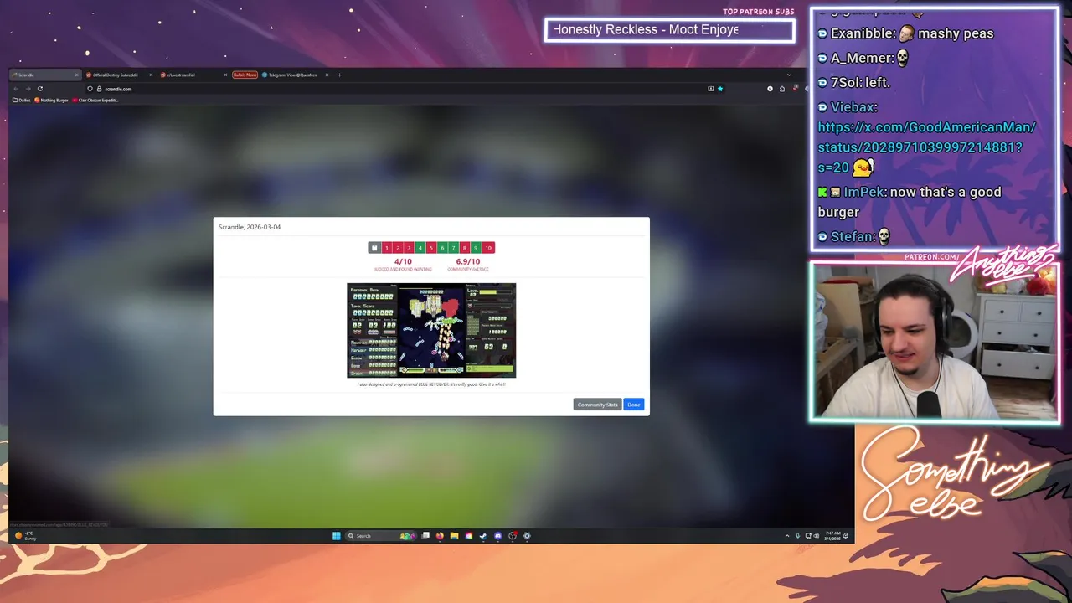Screen dimensions: 1072x603
Task: Open Discord from the taskbar
Action: (x=497, y=536)
